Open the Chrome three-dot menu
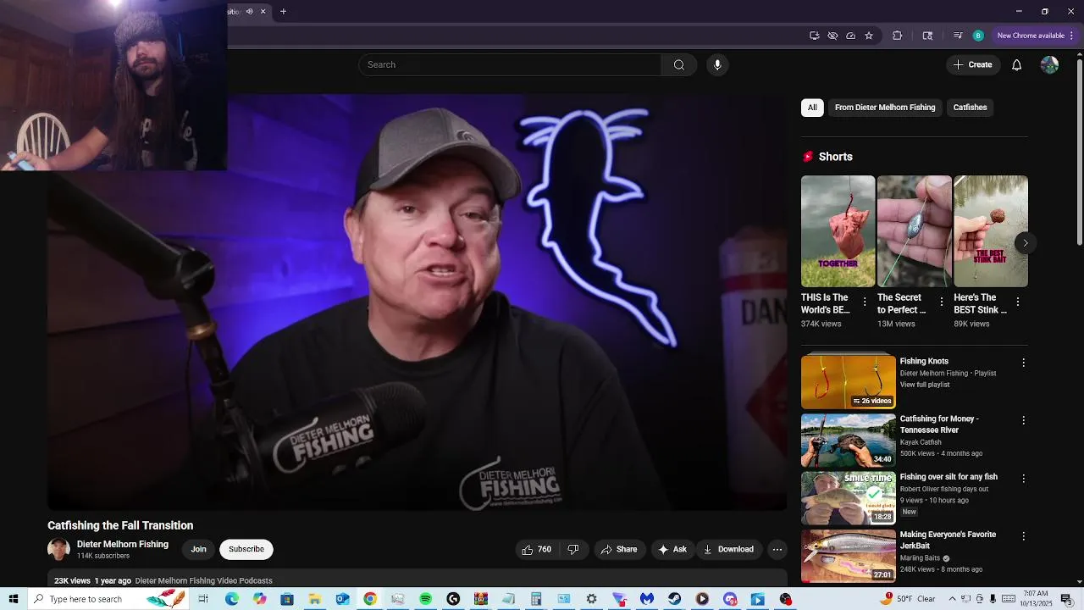The width and height of the screenshot is (1084, 610). 1071,36
